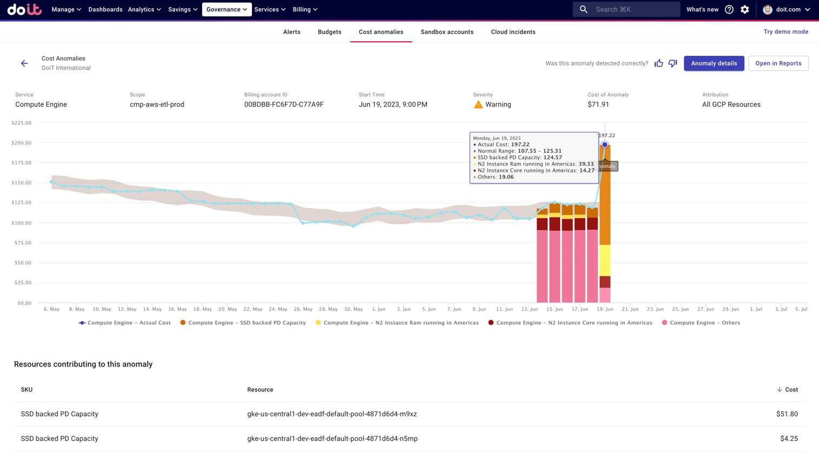The image size is (819, 457).
Task: Open the Governance dropdown menu
Action: tap(226, 9)
